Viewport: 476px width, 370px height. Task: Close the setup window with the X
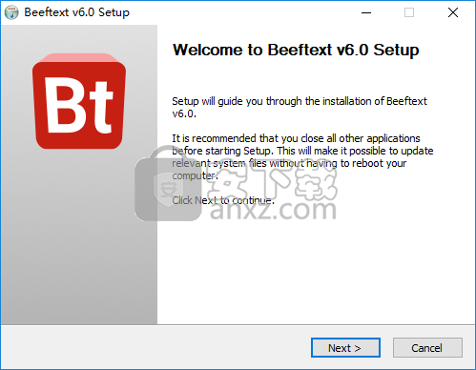tap(453, 12)
